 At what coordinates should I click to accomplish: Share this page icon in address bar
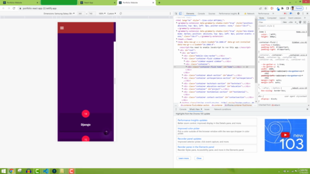(x=261, y=8)
